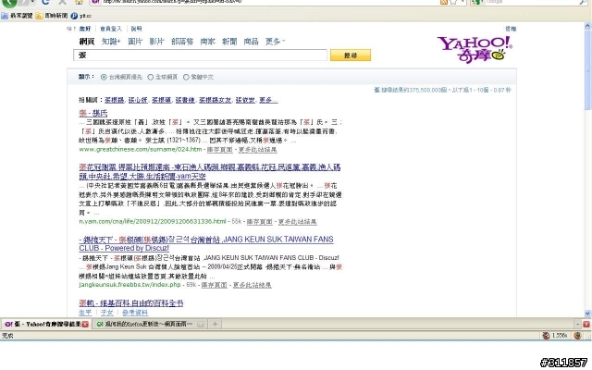The height and width of the screenshot is (370, 592).
Task: Click the www.greatchinese.com result URL
Action: 141,150
